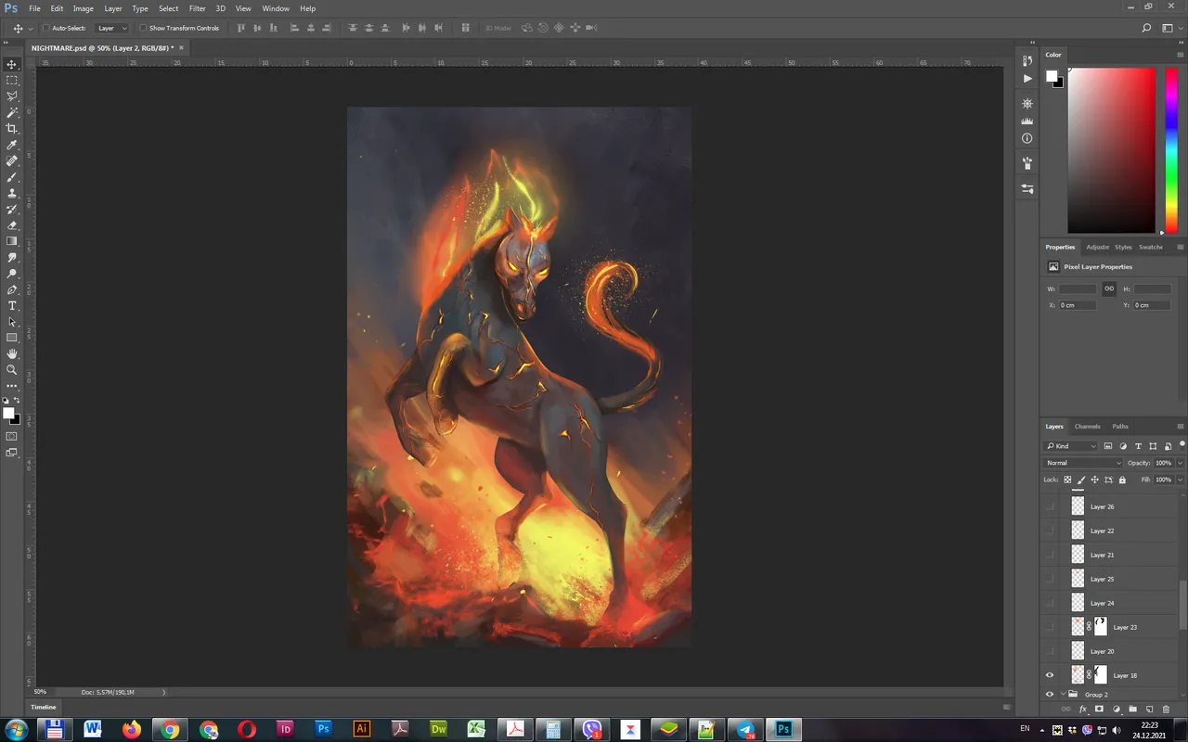Create new fill or adjustment layer
Viewport: 1188px width, 742px height.
tap(1117, 710)
